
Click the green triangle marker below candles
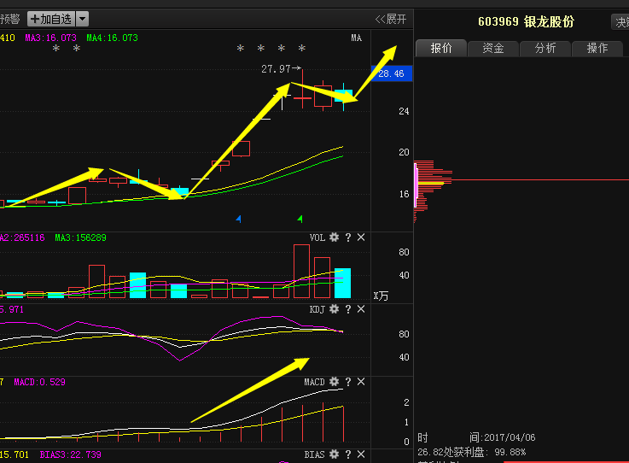[300, 219]
